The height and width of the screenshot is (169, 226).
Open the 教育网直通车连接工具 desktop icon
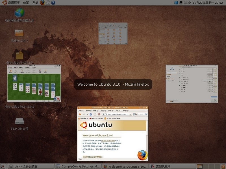[x=19, y=15]
